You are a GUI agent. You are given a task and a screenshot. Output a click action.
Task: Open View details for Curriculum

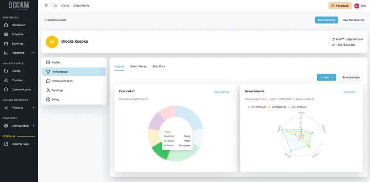[222, 92]
